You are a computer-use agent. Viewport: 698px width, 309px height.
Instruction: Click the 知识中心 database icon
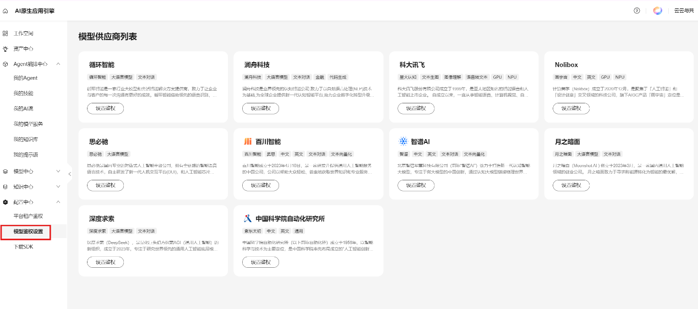(6, 187)
